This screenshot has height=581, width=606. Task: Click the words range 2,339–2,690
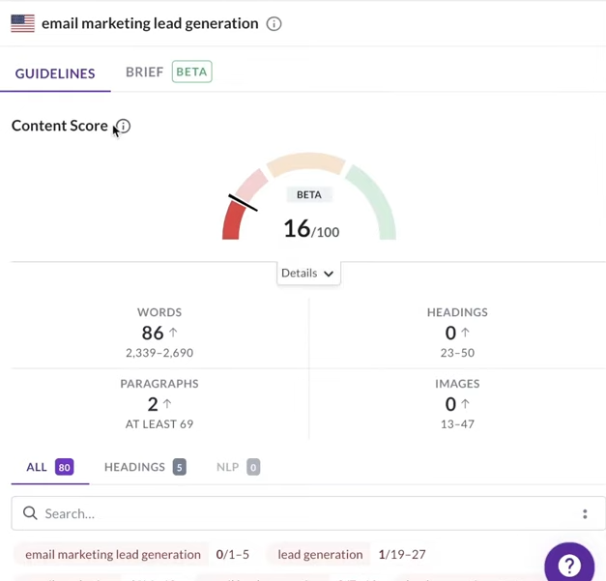pos(159,353)
